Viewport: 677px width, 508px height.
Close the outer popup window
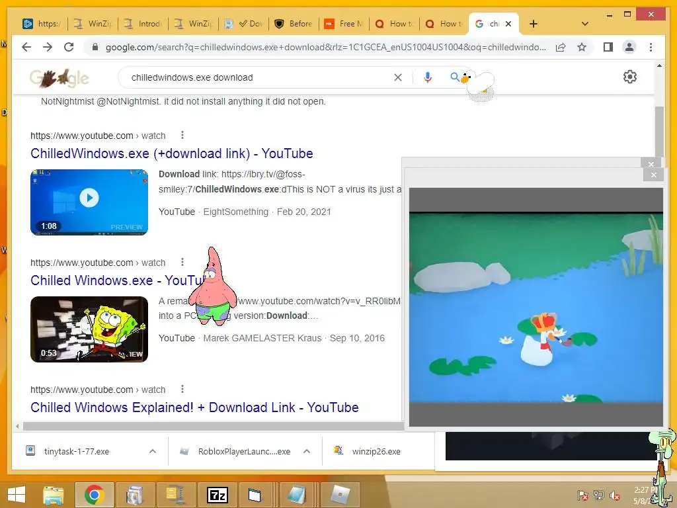pos(651,164)
